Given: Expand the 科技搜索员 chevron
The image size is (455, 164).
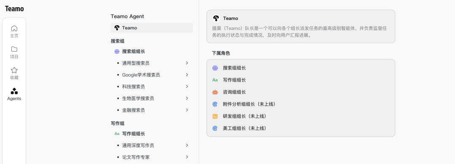Looking at the screenshot, I should coord(187,86).
